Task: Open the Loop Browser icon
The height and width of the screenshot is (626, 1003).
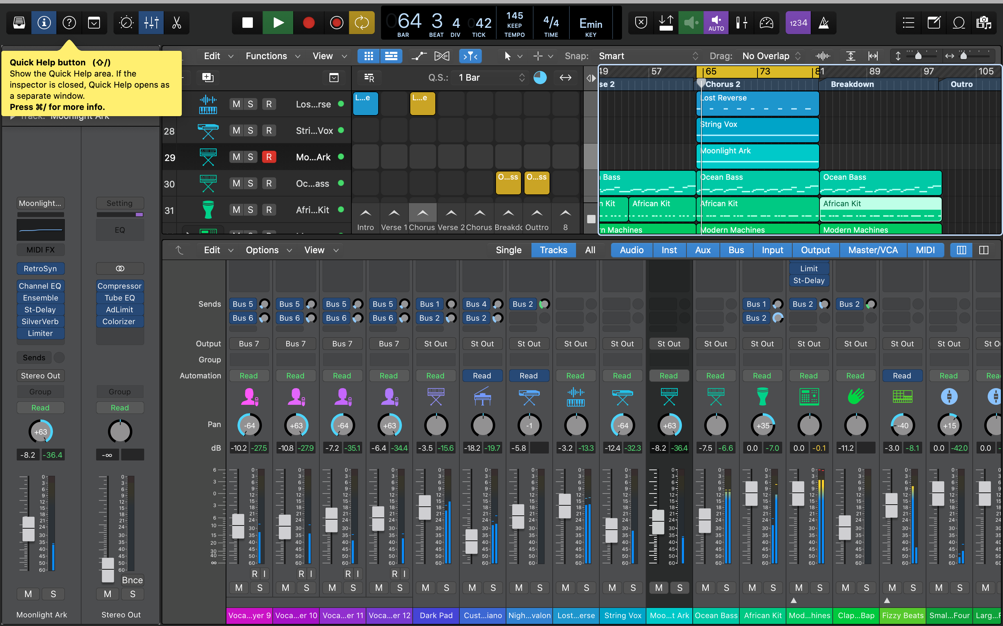Action: (959, 23)
